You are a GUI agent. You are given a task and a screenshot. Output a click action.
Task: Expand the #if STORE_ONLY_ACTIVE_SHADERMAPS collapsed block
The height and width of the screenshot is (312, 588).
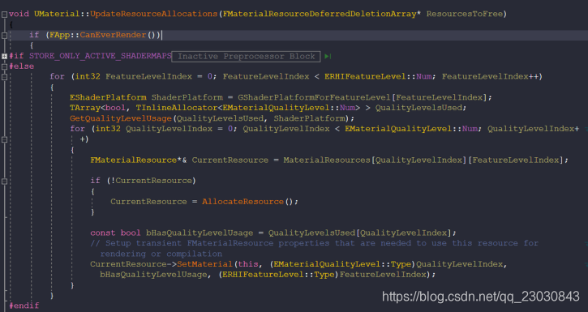[4, 57]
